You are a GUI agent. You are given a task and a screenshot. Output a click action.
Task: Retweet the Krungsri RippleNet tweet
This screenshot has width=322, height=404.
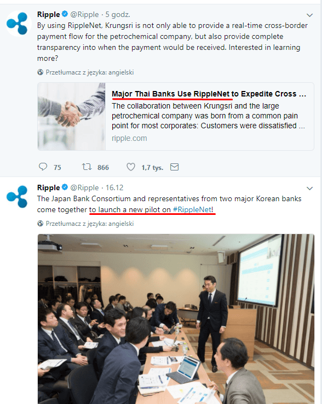pyautogui.click(x=87, y=167)
